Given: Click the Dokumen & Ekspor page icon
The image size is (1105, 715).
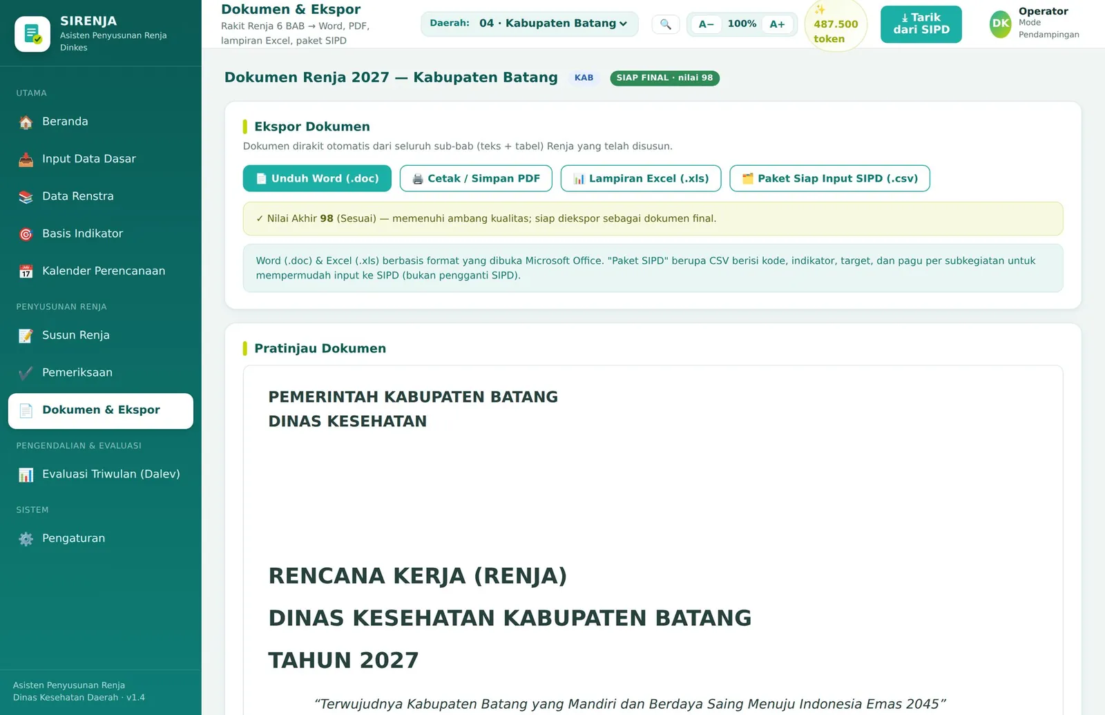Looking at the screenshot, I should [x=26, y=410].
